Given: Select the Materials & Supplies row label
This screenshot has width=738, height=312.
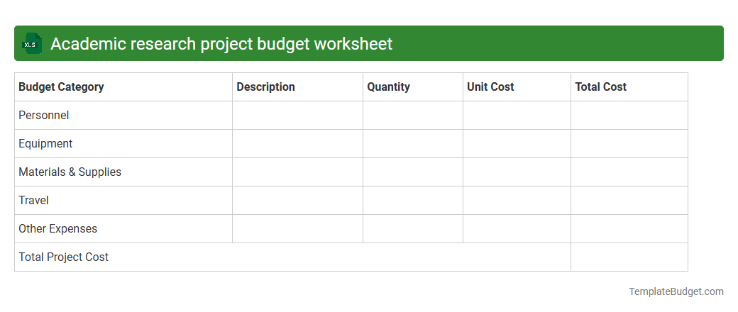Looking at the screenshot, I should click(x=70, y=172).
